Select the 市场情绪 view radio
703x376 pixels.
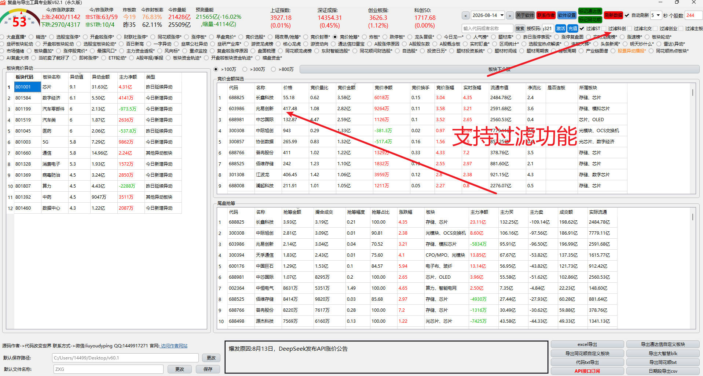(x=2, y=51)
